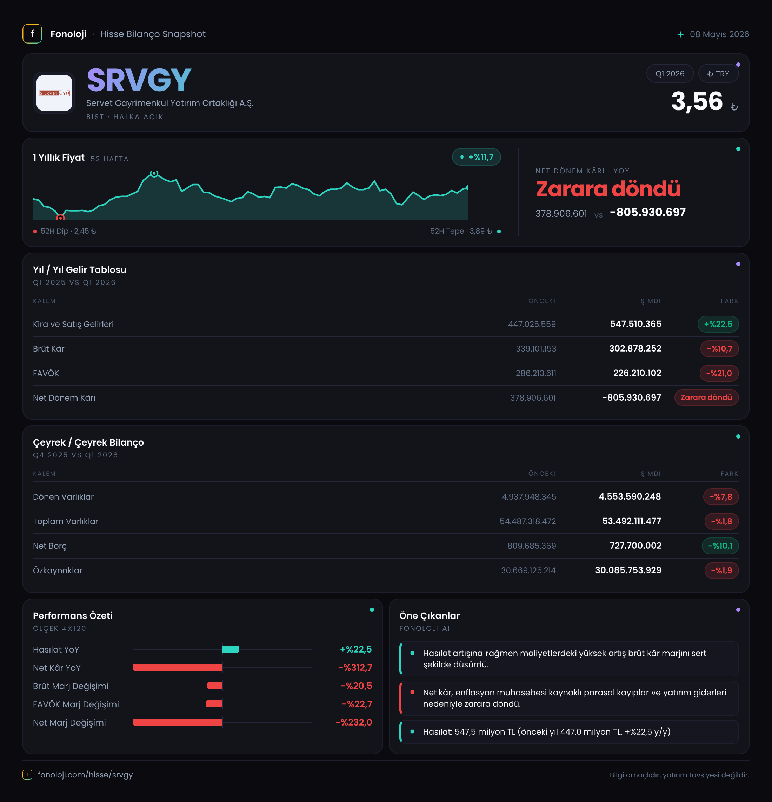Click the Hasılat YoY teal performance bar
Screen dimensions: 772x802
231,649
